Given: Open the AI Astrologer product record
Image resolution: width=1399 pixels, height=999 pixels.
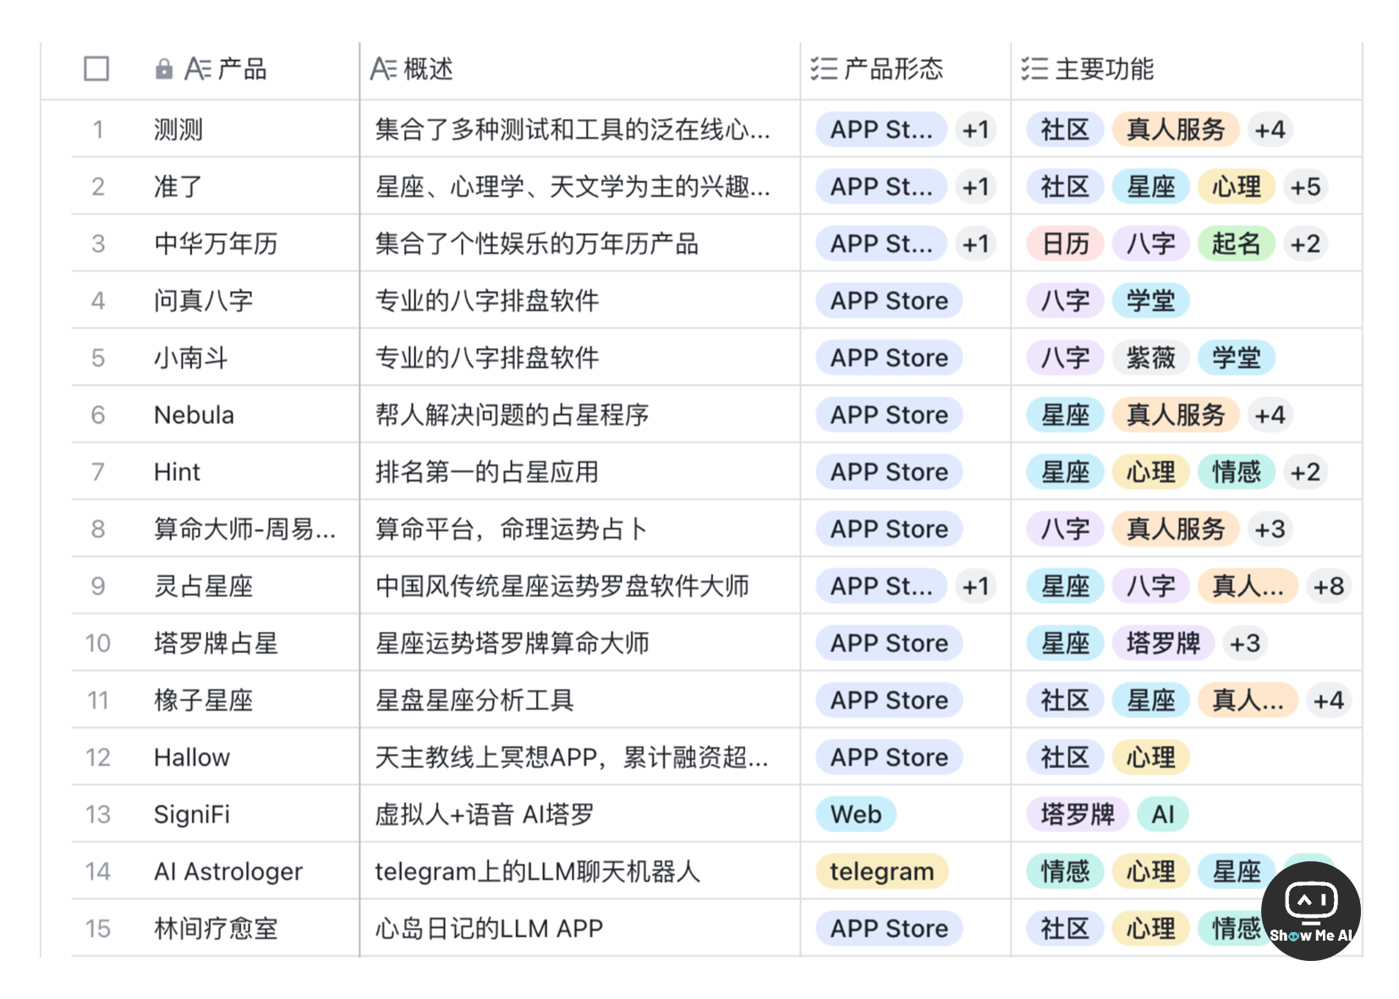Looking at the screenshot, I should click(x=228, y=871).
